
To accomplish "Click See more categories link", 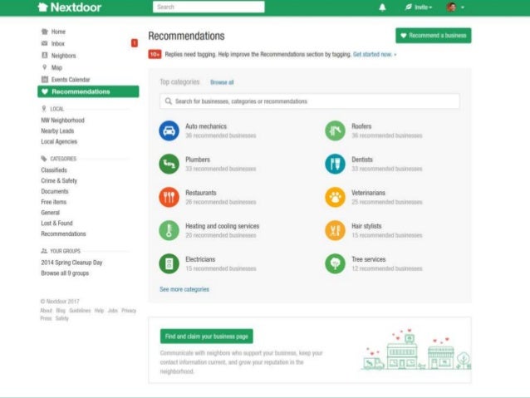I will (x=184, y=289).
